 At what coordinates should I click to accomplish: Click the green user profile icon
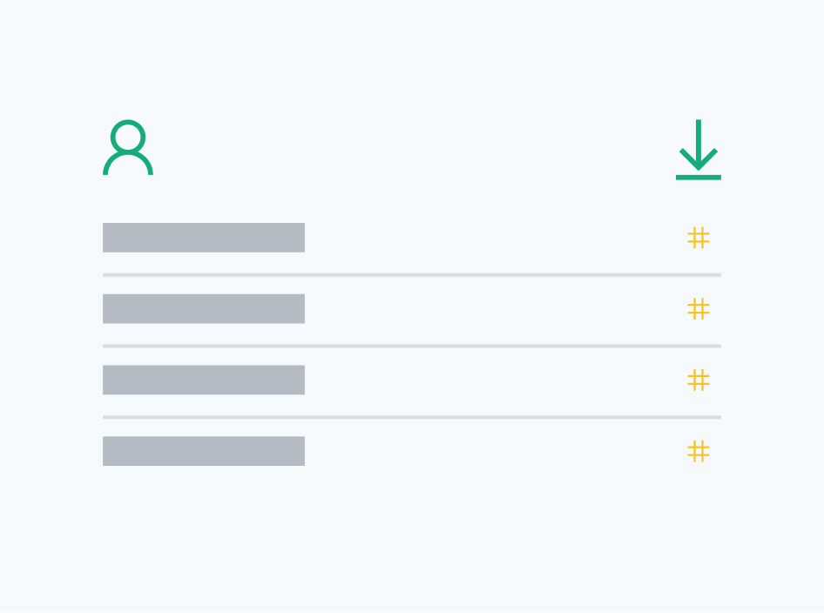pos(128,148)
